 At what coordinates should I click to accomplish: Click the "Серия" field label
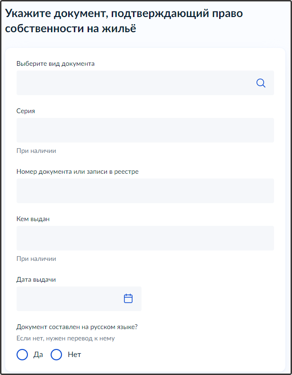click(26, 111)
